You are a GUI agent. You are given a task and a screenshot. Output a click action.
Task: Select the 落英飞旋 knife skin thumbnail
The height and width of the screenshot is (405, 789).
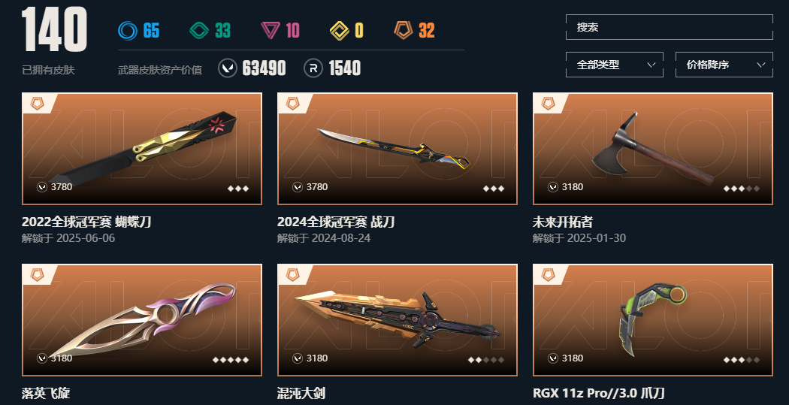(x=142, y=320)
